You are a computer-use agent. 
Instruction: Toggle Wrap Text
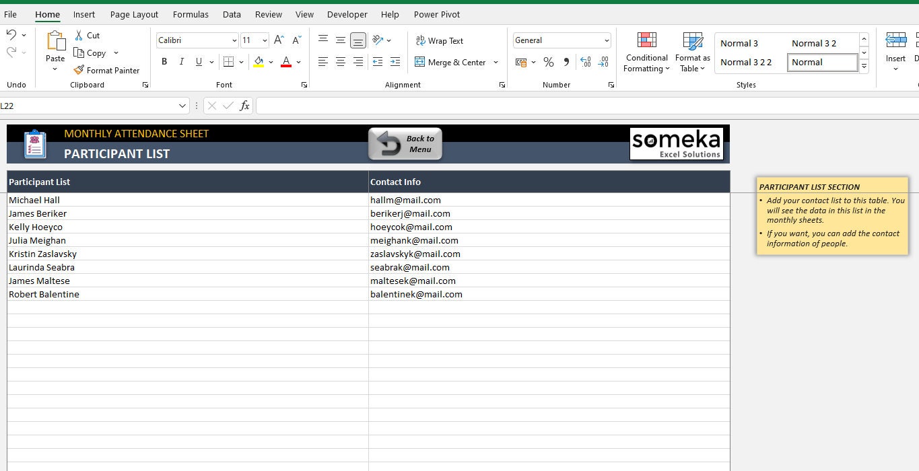point(439,40)
